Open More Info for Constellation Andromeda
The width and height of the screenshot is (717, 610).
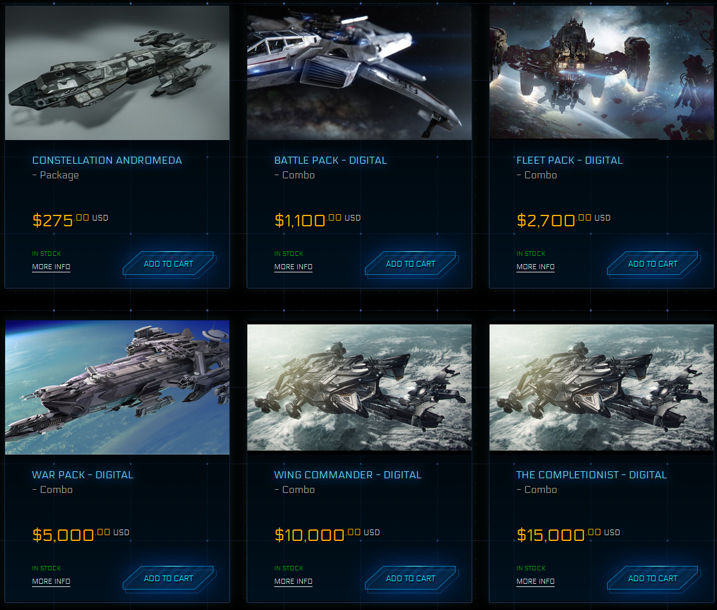coord(51,267)
